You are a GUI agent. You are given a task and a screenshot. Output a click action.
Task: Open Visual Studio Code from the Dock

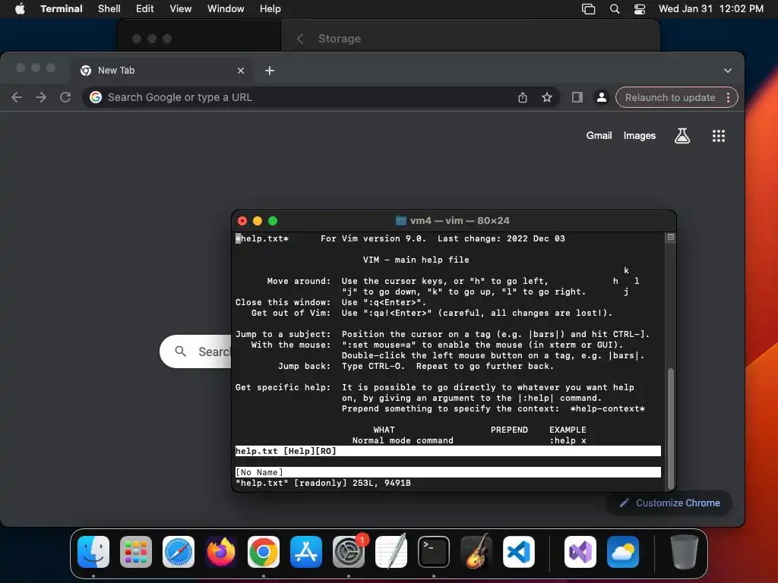[519, 552]
